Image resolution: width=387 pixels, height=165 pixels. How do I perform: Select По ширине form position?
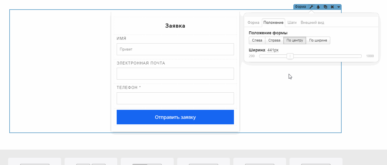(318, 40)
